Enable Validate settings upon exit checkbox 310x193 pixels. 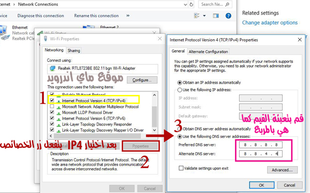(x=181, y=168)
